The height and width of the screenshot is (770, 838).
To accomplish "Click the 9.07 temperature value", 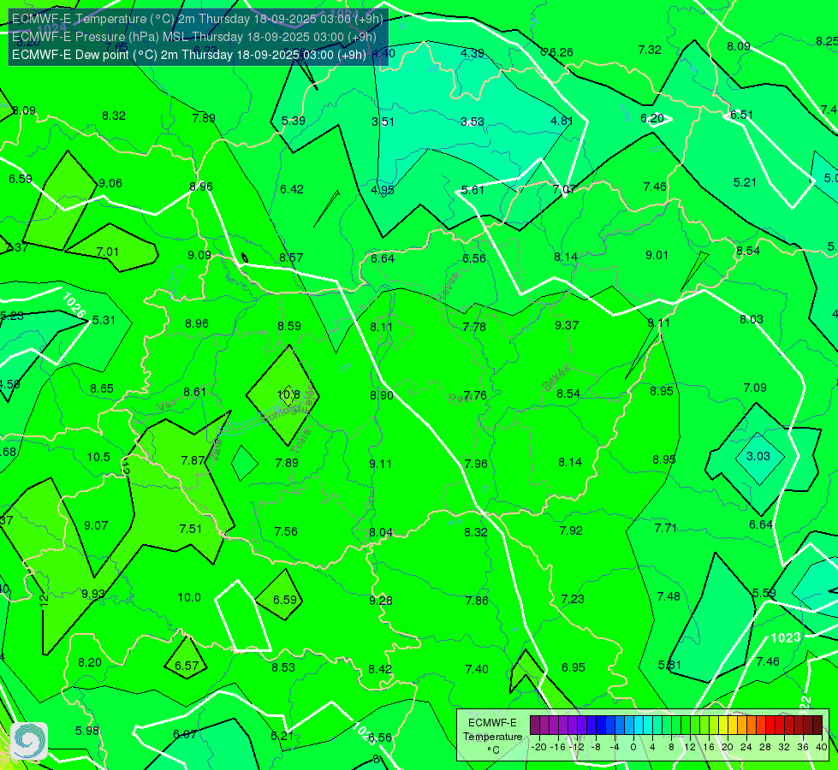I will coord(96,525).
